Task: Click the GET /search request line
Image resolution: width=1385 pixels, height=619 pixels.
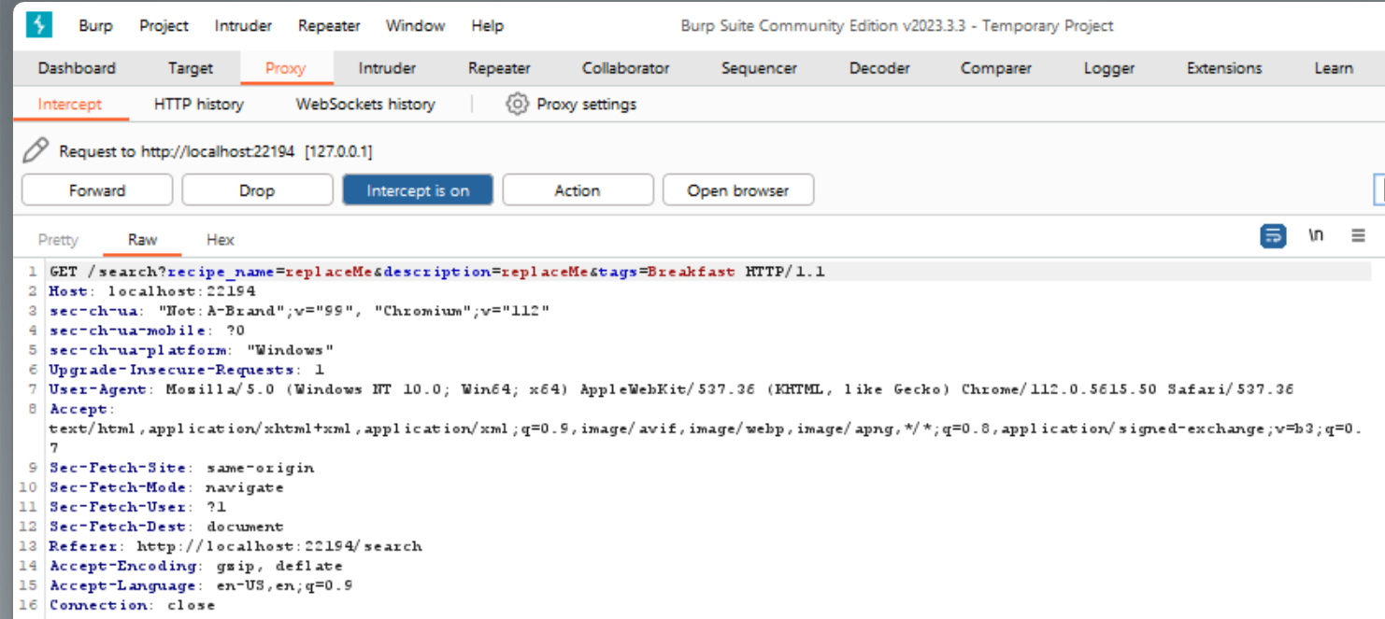Action: pyautogui.click(x=437, y=272)
